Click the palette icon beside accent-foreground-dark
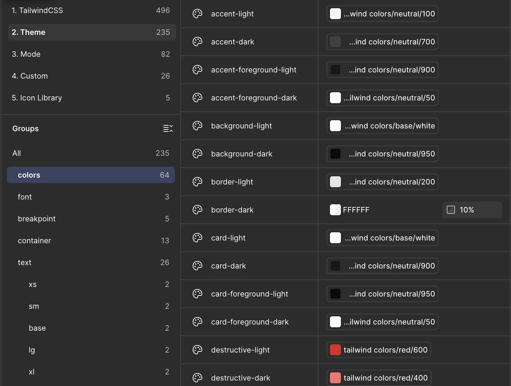This screenshot has height=386, width=511. (197, 98)
